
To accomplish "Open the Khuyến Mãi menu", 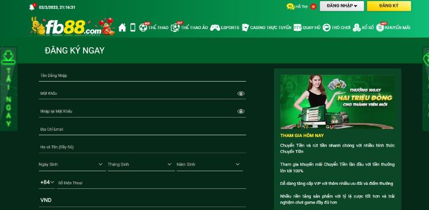I will [x=398, y=27].
